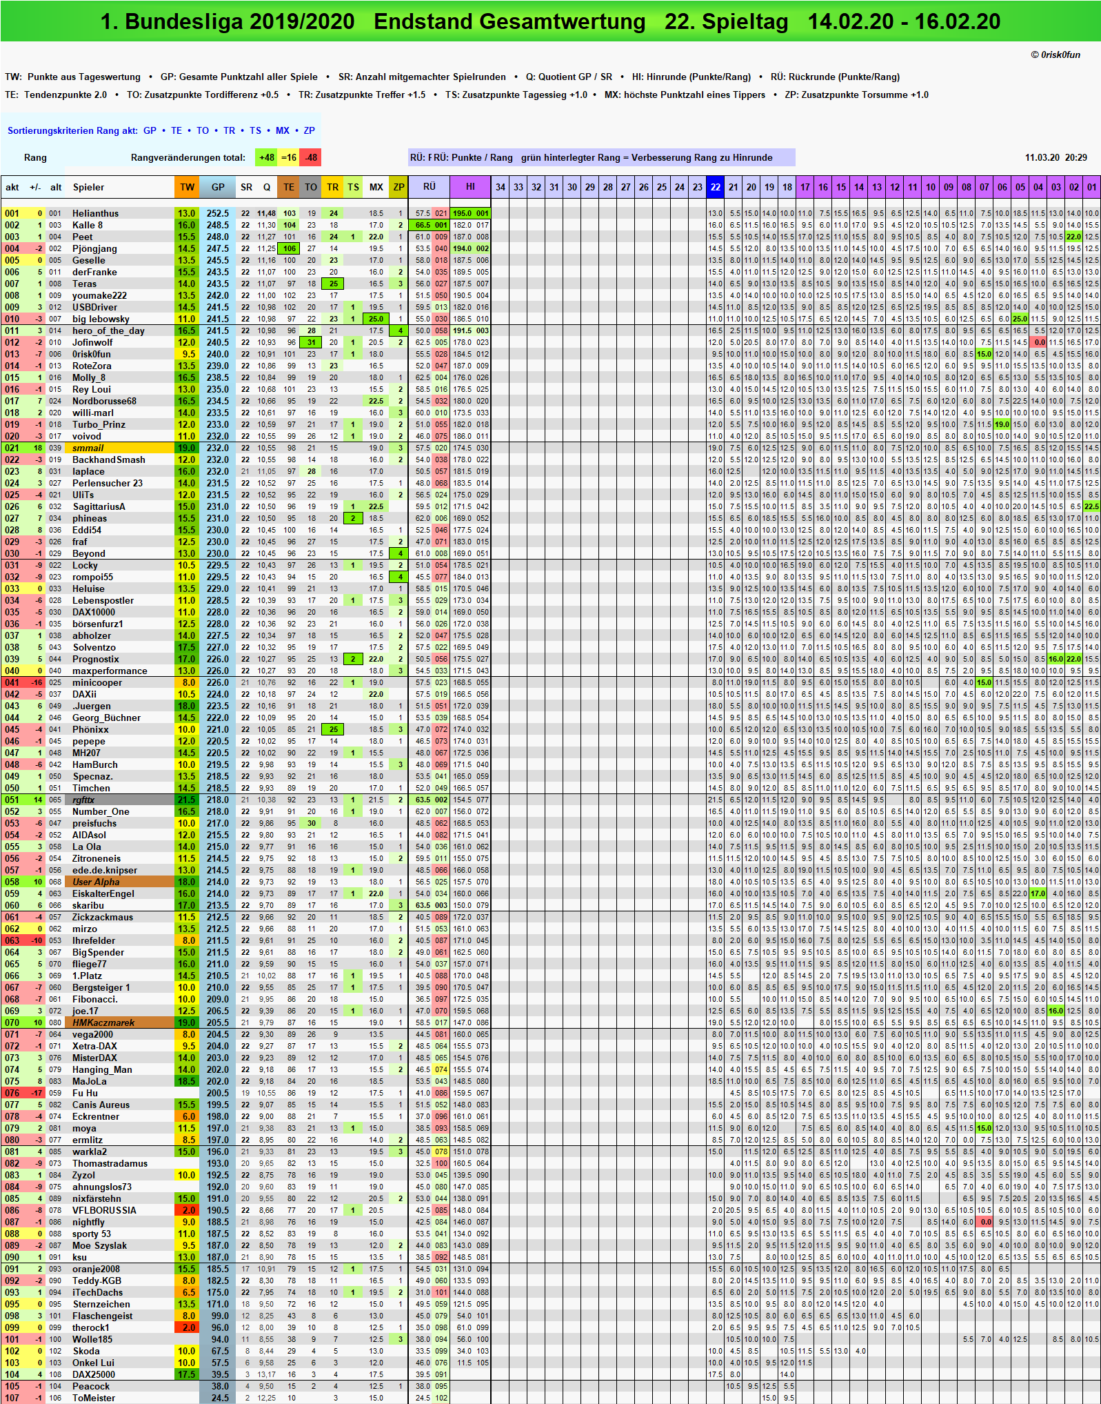Image resolution: width=1101 pixels, height=1404 pixels.
Task: Click TE in the blue sorting criteria line
Action: click(x=176, y=130)
